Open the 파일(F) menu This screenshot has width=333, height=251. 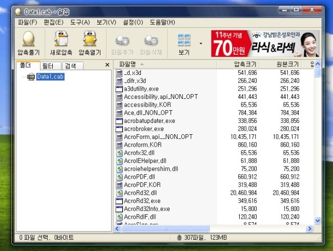(x=27, y=23)
